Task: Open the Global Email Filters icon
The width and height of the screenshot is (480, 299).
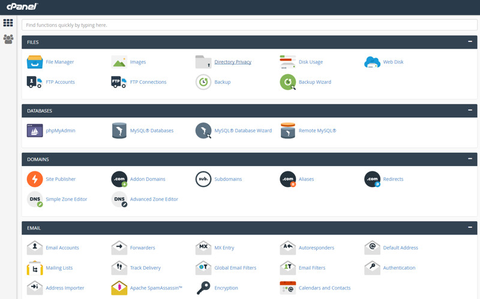Action: (203, 268)
